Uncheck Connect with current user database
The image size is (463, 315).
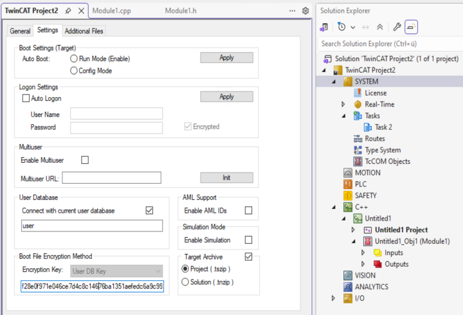click(x=149, y=210)
